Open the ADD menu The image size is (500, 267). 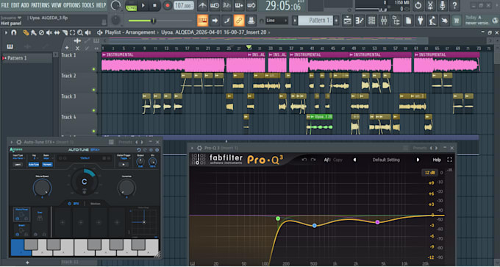coord(25,5)
